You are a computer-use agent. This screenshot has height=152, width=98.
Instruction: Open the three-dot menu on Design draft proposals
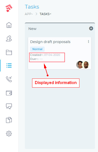pyautogui.click(x=88, y=42)
